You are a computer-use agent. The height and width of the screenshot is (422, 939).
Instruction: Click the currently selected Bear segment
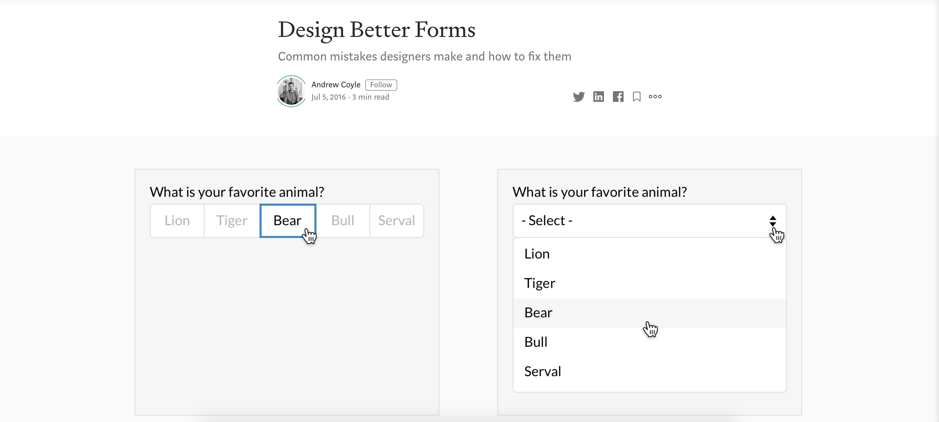[287, 220]
